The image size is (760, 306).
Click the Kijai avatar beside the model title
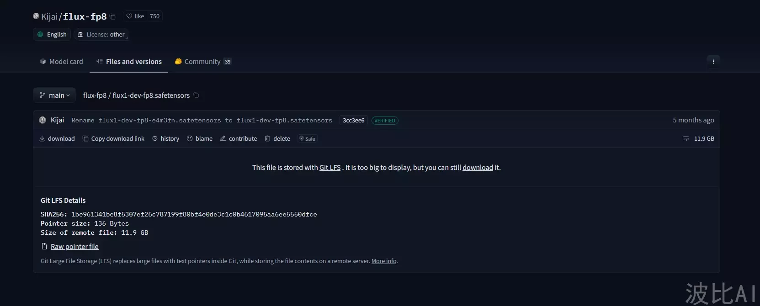(36, 16)
